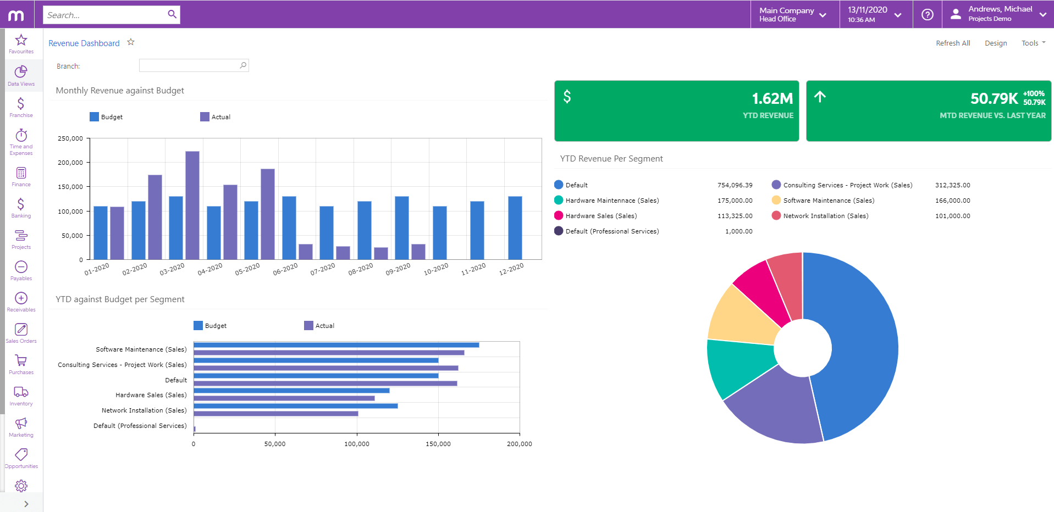
Task: Favourite the Revenue Dashboard with star toggle
Action: [x=131, y=42]
